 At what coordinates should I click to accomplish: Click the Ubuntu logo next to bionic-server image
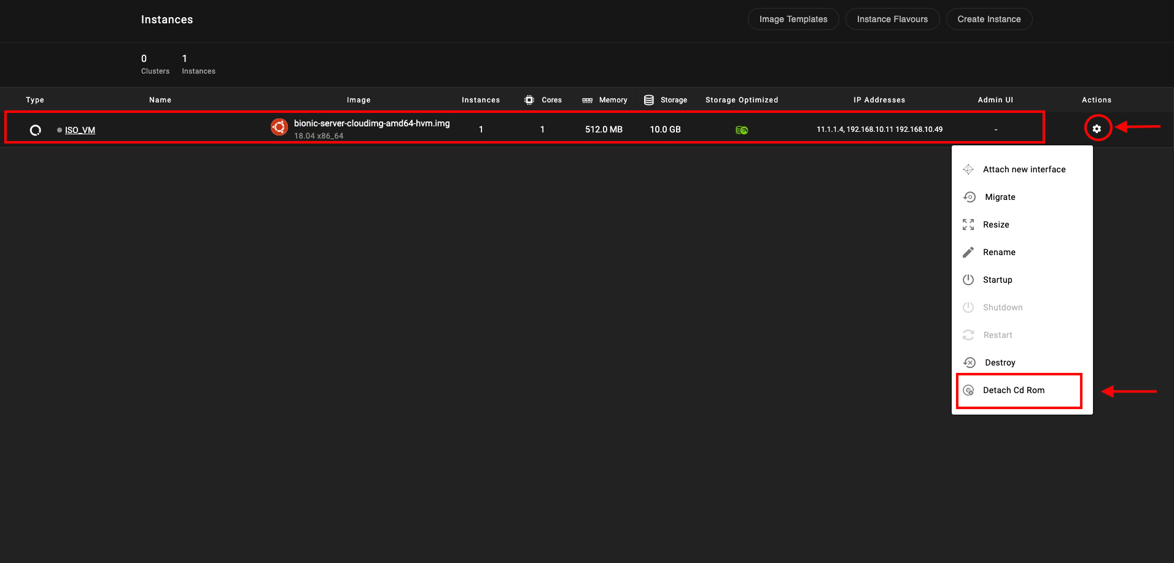(x=279, y=127)
